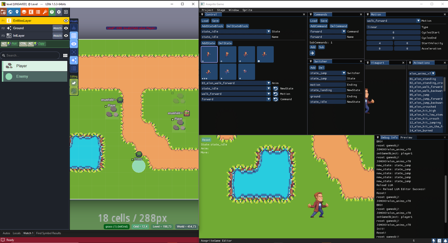Open the Watch 1 tab
Viewport: 448px width, 243px height.
coord(28,233)
